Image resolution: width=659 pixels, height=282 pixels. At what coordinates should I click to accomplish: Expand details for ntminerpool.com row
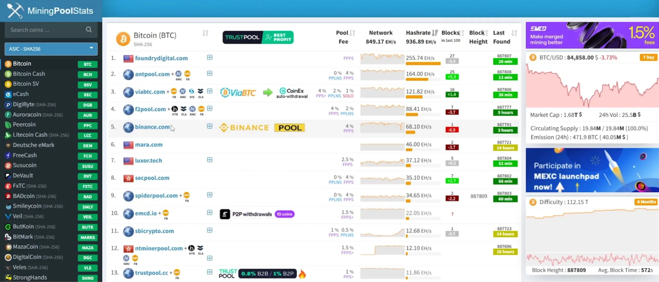[210, 258]
